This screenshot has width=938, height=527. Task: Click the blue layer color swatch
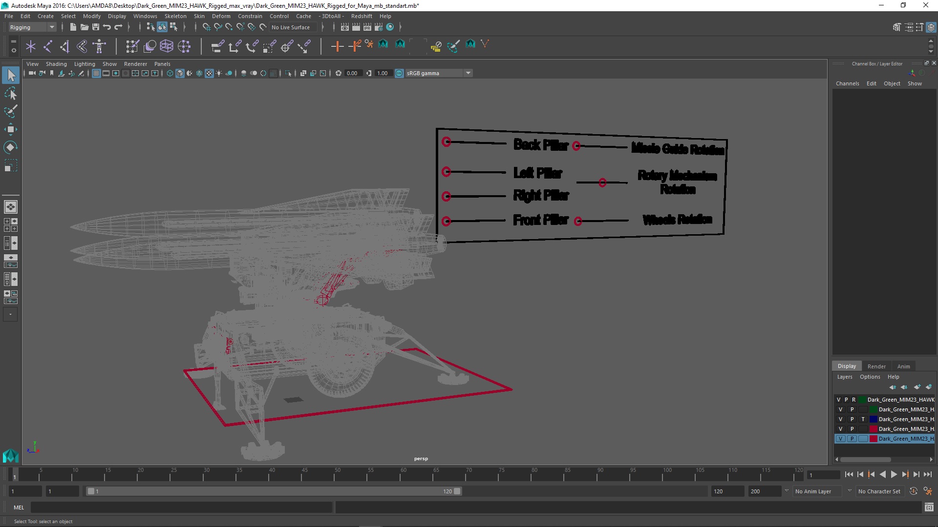click(x=873, y=419)
